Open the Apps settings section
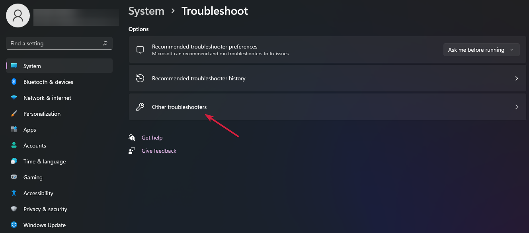529x233 pixels. [x=30, y=130]
